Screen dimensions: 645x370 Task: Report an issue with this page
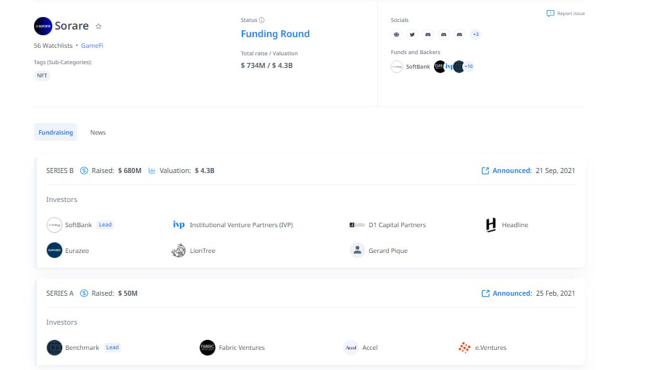click(566, 14)
